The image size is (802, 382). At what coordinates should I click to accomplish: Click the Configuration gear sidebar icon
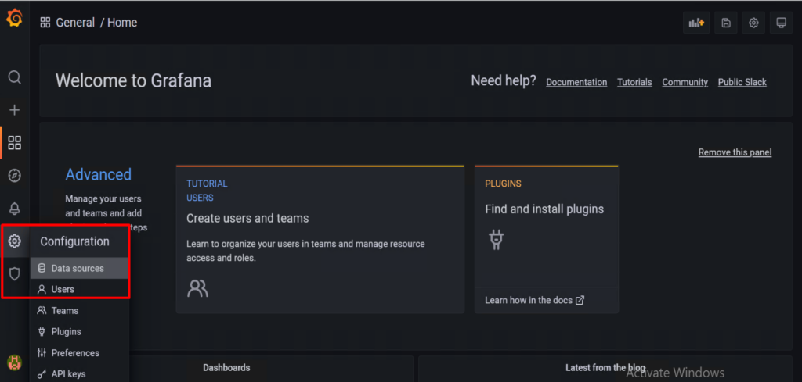14,241
